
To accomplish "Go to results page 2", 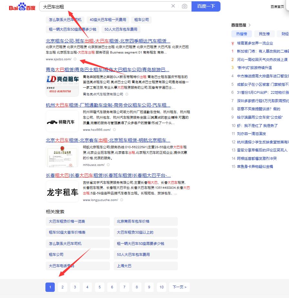I will click(x=63, y=287).
